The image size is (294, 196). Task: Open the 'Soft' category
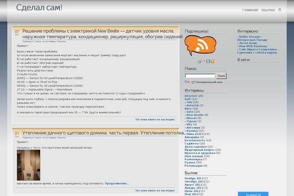tap(188, 99)
